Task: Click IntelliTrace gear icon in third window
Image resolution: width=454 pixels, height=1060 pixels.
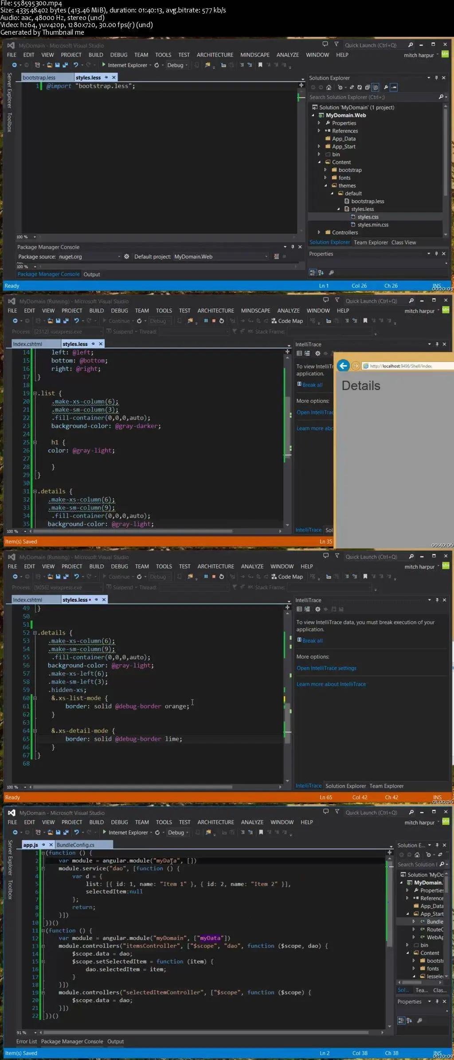Action: tap(317, 609)
